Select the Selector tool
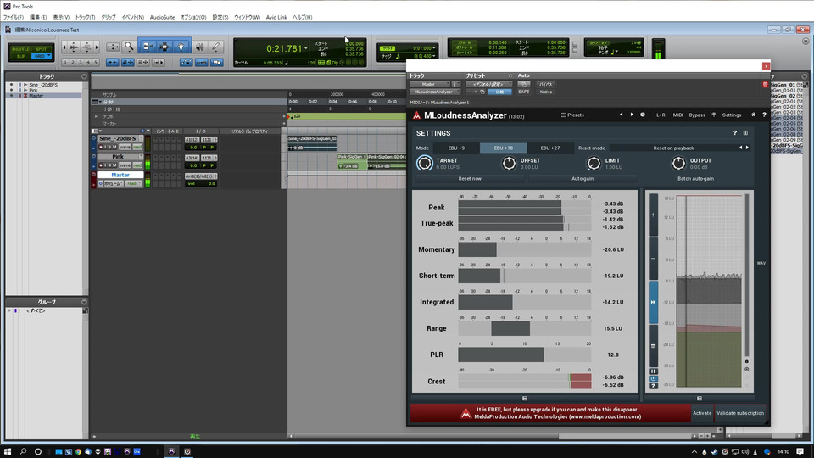Viewport: 814px width, 458px height. (x=164, y=47)
